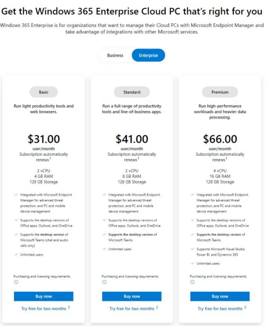271x326 pixels.
Task: Click the info icon under Basic licensing requirements
Action: [16, 282]
